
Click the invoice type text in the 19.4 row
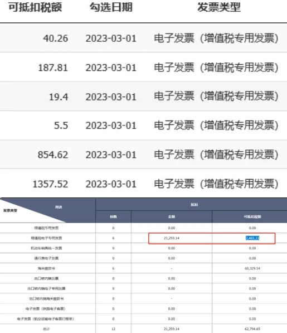coord(216,96)
